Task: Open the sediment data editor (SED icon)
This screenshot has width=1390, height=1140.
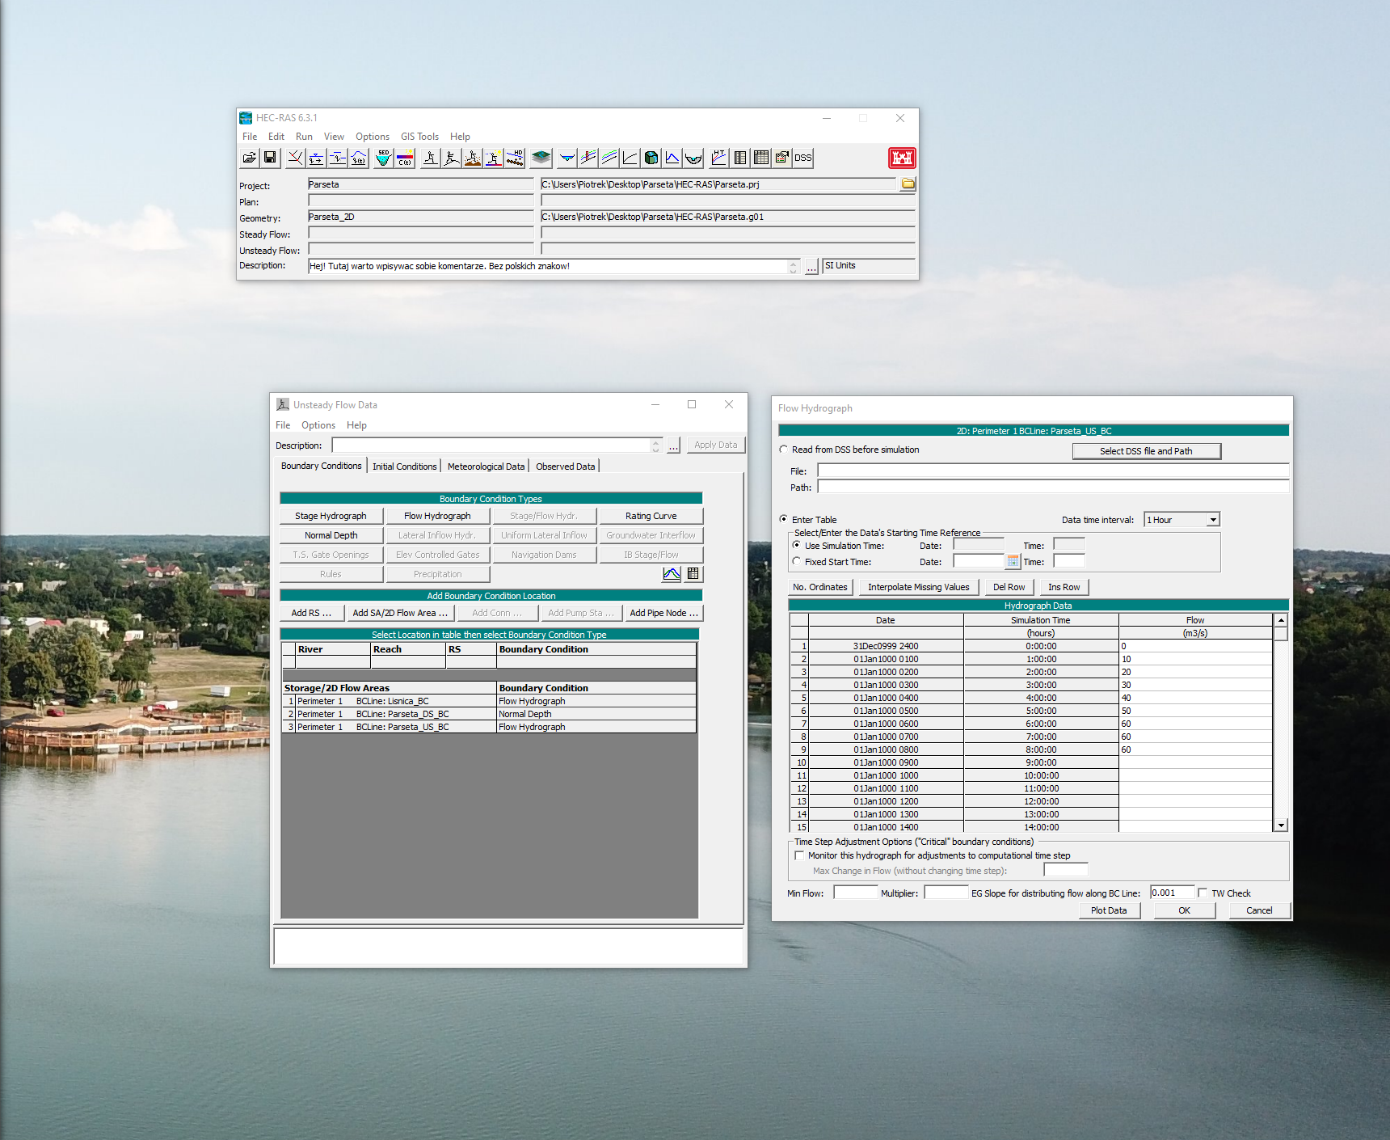Action: click(x=383, y=158)
